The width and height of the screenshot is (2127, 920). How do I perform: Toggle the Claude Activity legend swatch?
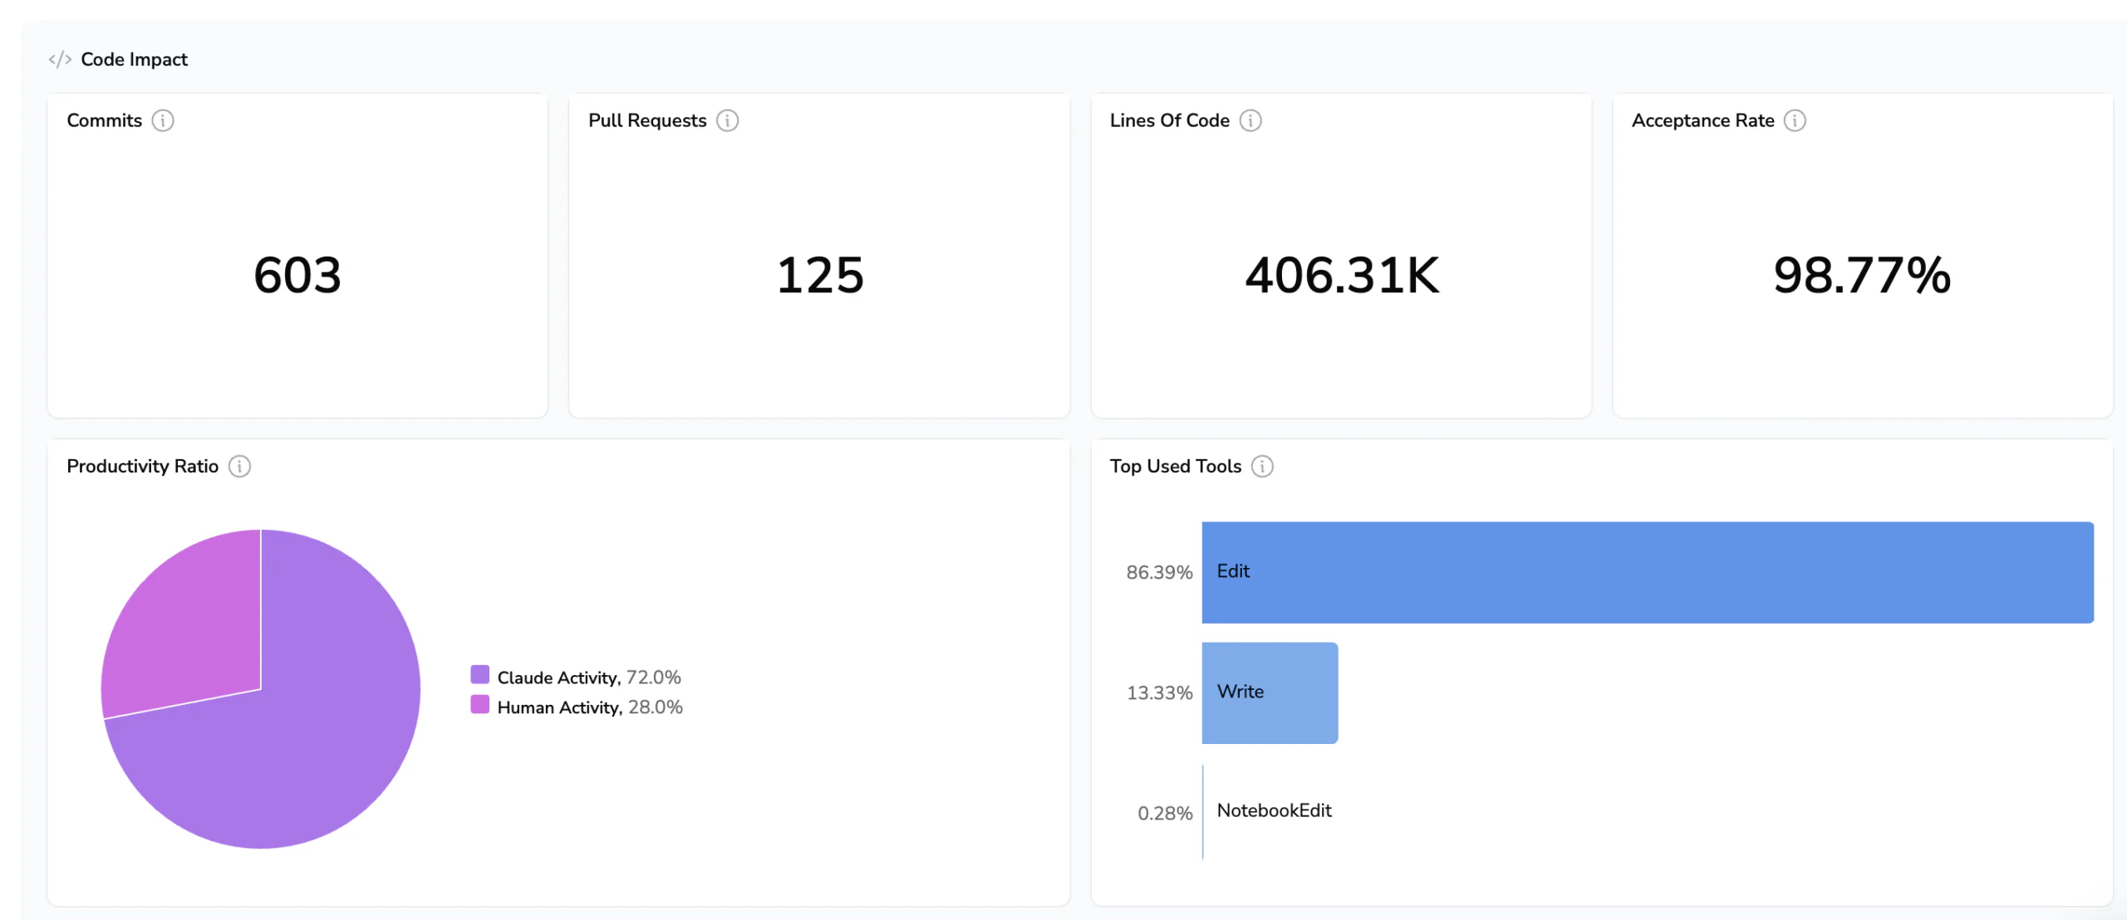(479, 674)
